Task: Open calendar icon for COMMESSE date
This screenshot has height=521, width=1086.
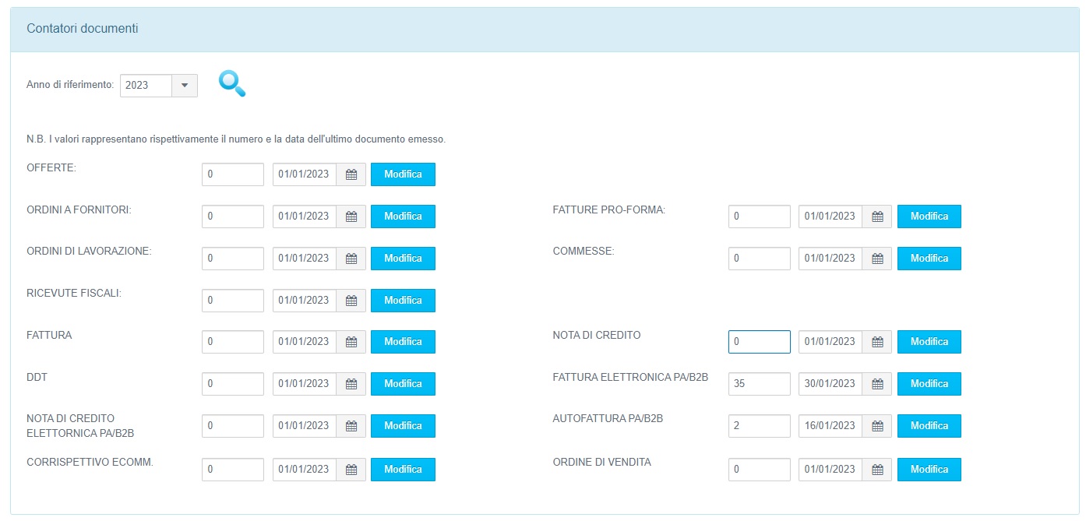Action: click(877, 259)
